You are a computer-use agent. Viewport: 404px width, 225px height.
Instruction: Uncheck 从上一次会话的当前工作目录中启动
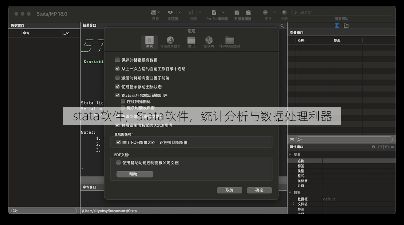coord(117,69)
